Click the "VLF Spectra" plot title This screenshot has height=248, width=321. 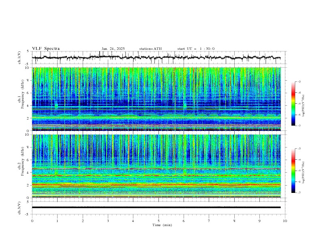(46, 49)
